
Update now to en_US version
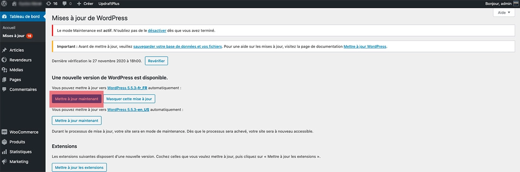77,121
